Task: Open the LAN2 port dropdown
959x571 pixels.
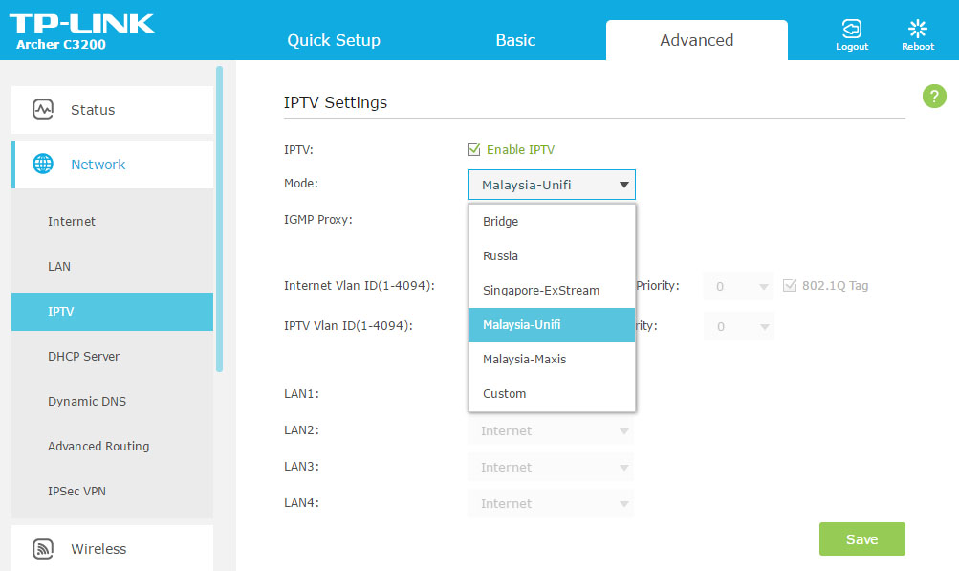Action: (x=551, y=430)
